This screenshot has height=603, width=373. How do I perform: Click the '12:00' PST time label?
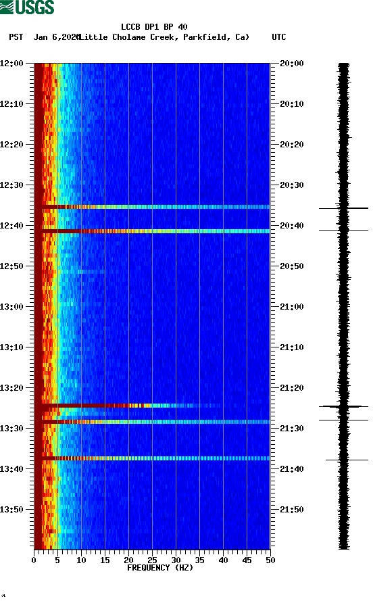click(12, 64)
